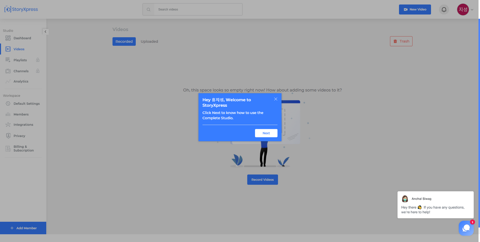Go to Dashboard in the sidebar
Screen dimensions: 480x242
(22, 38)
